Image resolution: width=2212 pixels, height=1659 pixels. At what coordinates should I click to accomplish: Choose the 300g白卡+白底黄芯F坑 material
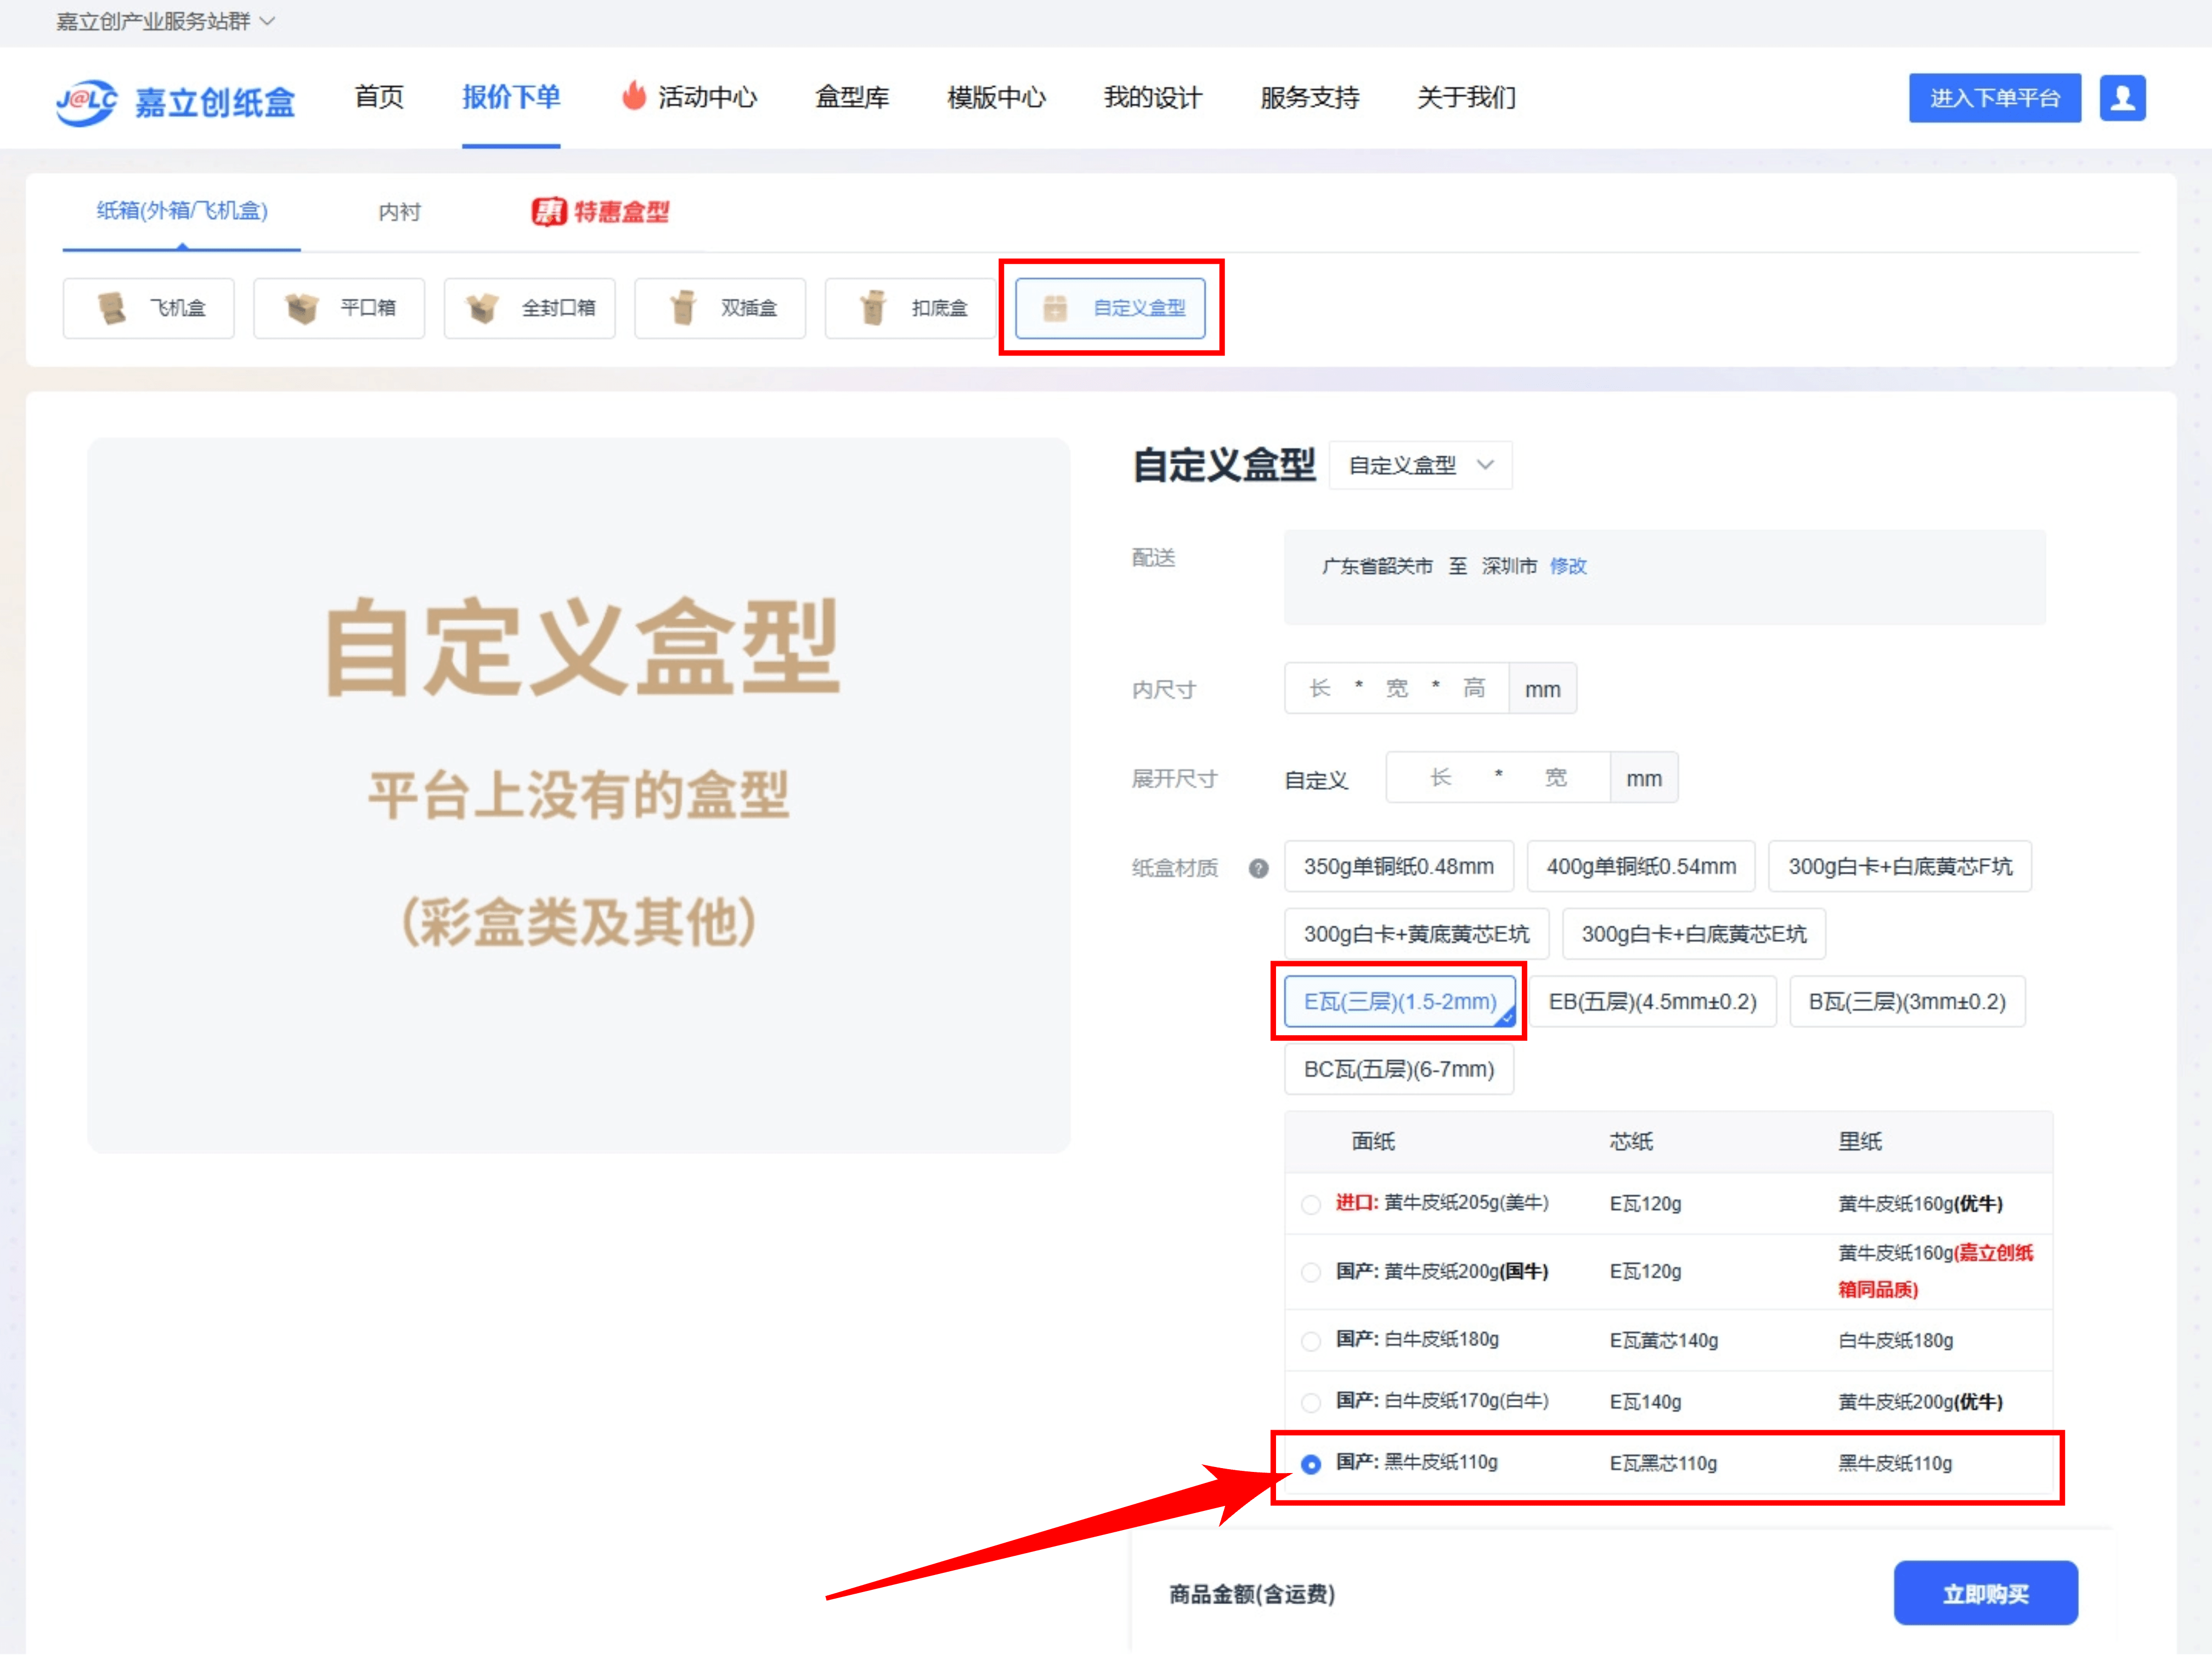pyautogui.click(x=1900, y=866)
